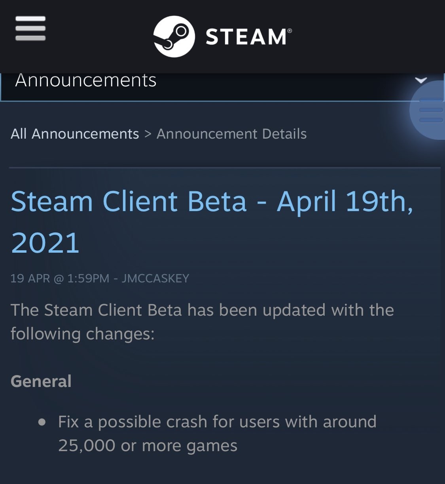Click author name JMCCASKEY
This screenshot has width=445, height=484.
(155, 278)
